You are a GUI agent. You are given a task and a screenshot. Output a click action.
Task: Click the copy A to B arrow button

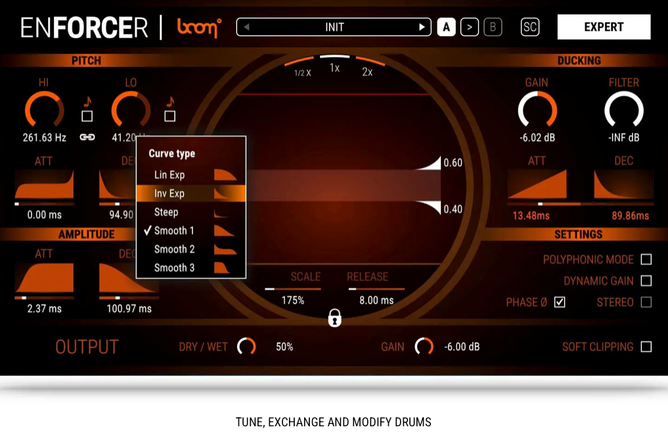tap(469, 27)
